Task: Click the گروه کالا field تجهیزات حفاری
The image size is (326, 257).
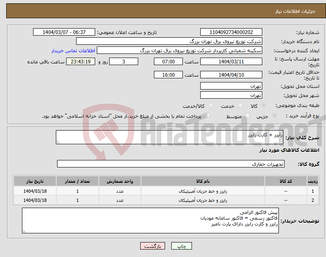Action: tap(171, 164)
